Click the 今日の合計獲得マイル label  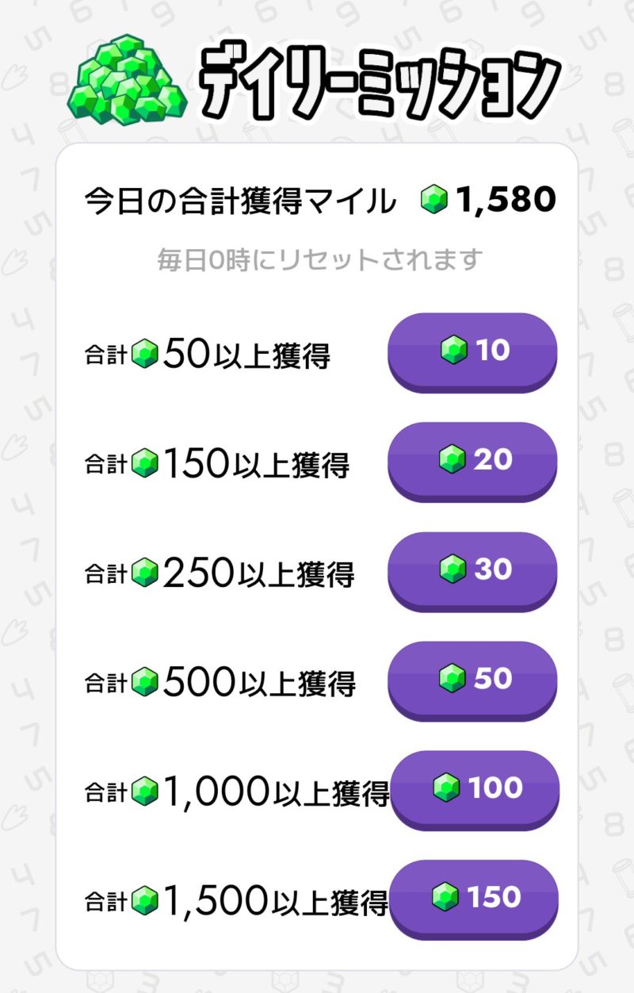pos(239,201)
